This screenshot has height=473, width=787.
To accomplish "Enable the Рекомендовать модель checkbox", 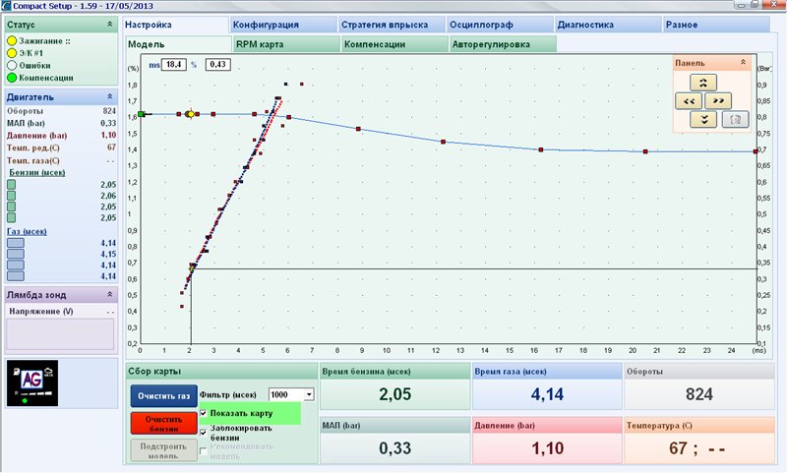I will pyautogui.click(x=204, y=450).
